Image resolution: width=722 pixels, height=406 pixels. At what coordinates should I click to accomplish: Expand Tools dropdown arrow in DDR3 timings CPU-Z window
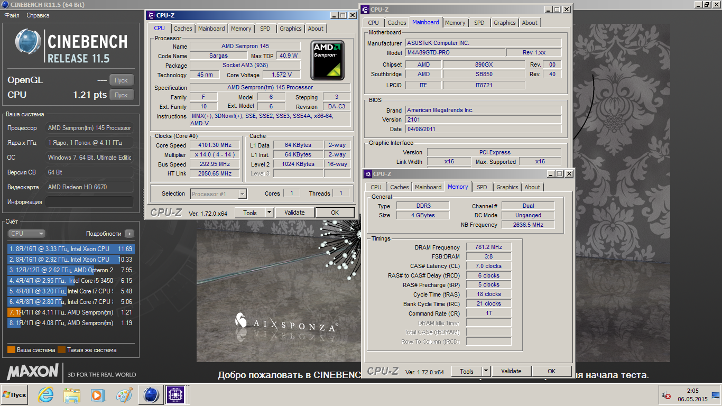pyautogui.click(x=486, y=371)
